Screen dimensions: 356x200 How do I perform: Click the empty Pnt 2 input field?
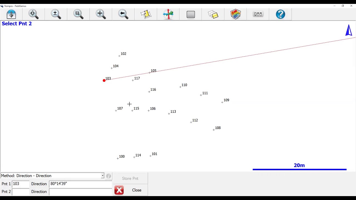pyautogui.click(x=21, y=192)
